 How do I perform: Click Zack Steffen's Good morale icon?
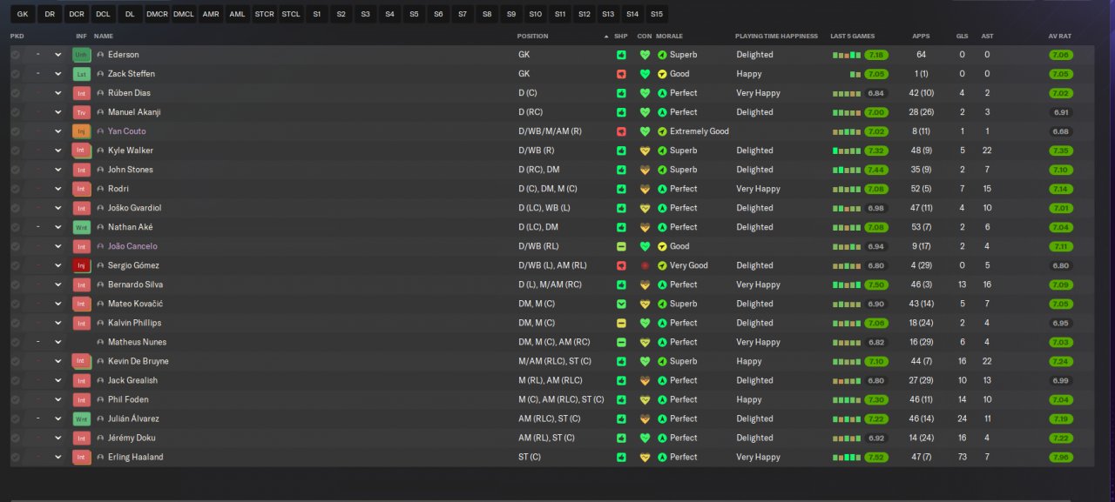662,74
